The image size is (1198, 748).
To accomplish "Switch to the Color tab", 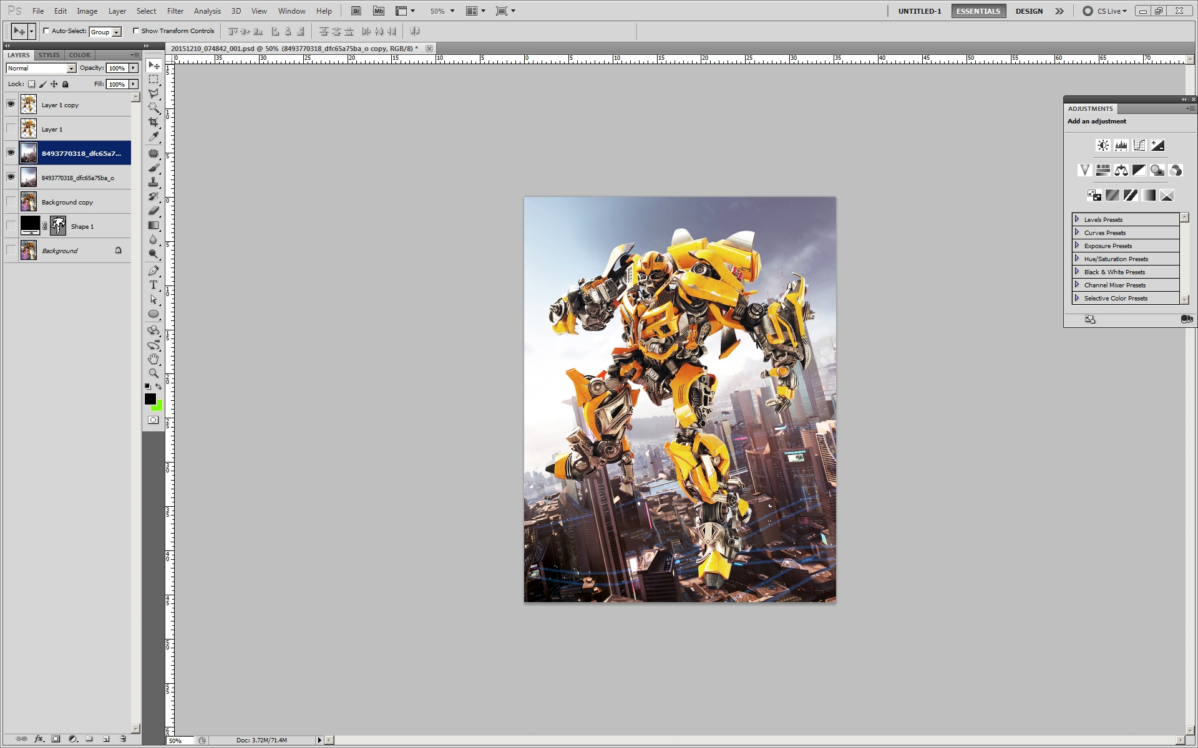I will (x=80, y=55).
